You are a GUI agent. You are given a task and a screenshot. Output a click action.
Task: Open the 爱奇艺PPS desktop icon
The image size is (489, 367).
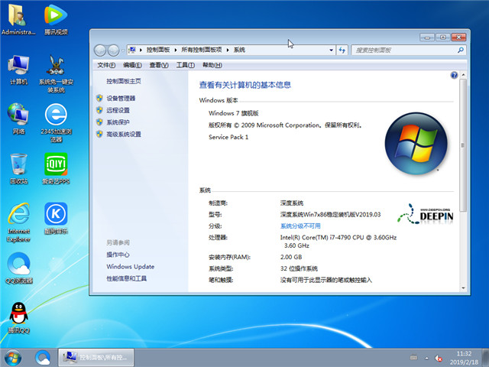coord(56,168)
